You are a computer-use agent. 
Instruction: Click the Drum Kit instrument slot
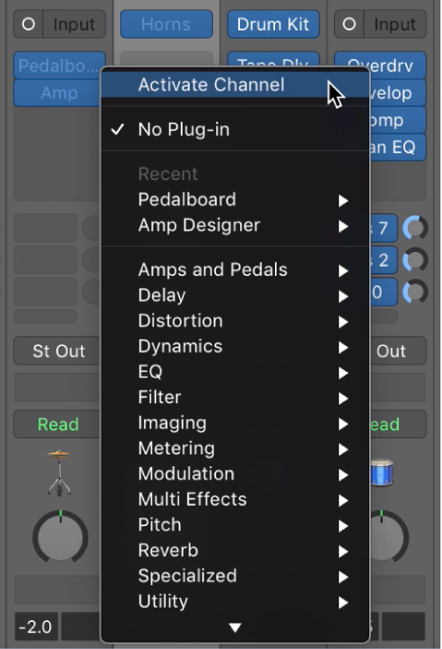pyautogui.click(x=273, y=25)
